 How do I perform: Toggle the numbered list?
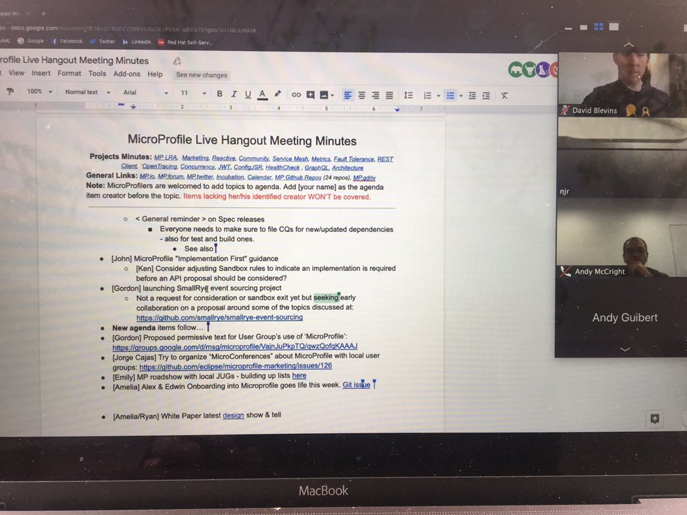pos(427,95)
